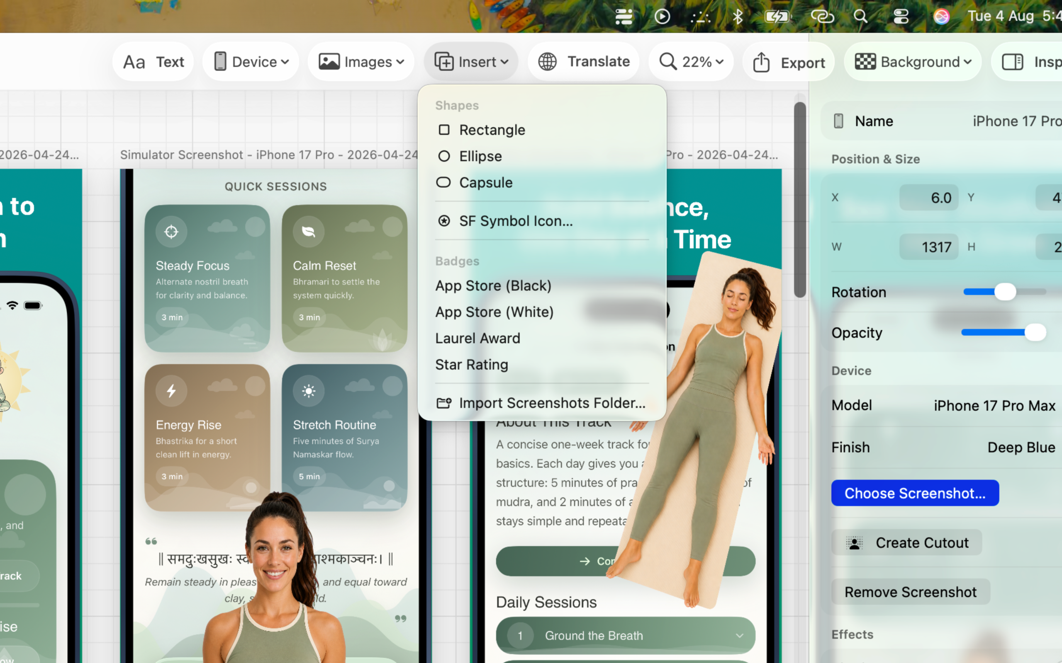Click the Calm Reset session card
This screenshot has width=1062, height=663.
tap(344, 278)
